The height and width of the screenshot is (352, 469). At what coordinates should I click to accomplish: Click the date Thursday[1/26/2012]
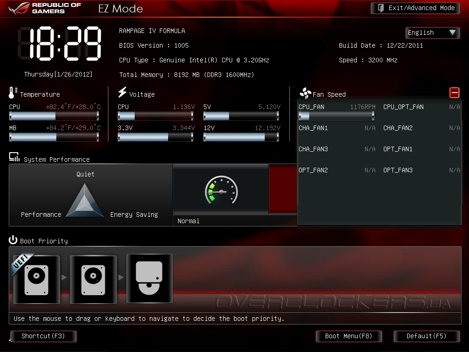[x=58, y=74]
